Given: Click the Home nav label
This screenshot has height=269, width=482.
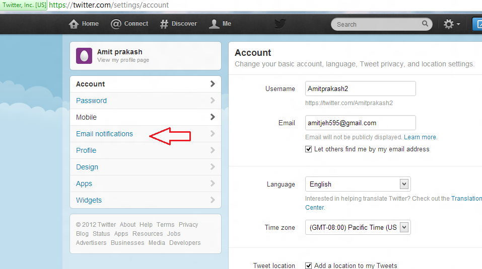Looking at the screenshot, I should [x=90, y=24].
